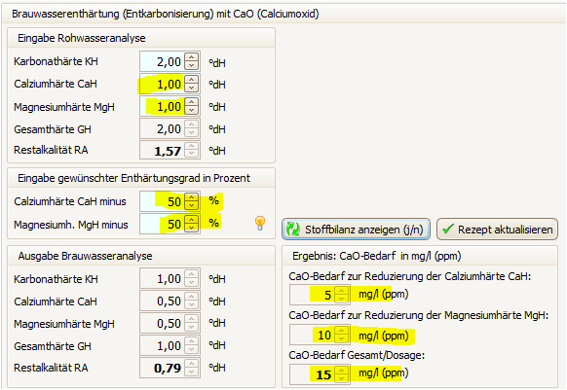Decrease Magnesiumh. MgH minus percentage
Screen dimensions: 567x390
pyautogui.click(x=192, y=229)
